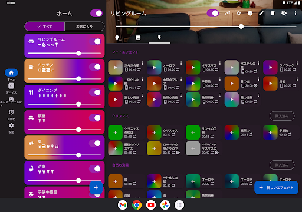Play the 太陽のフレア effect
Viewport: 302px width, 212px height.
[154, 84]
